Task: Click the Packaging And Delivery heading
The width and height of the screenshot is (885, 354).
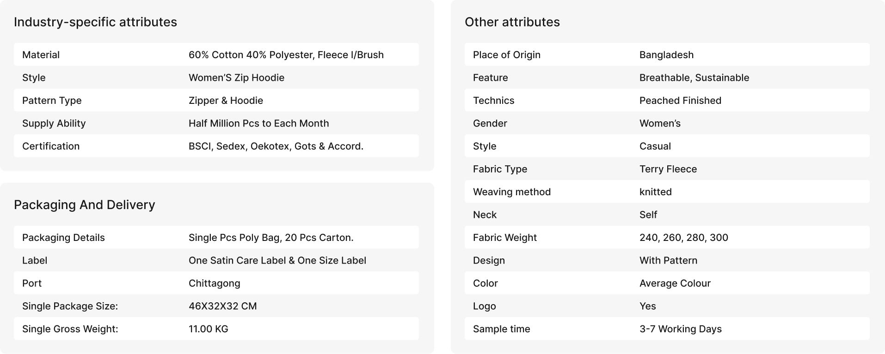Action: pos(85,205)
